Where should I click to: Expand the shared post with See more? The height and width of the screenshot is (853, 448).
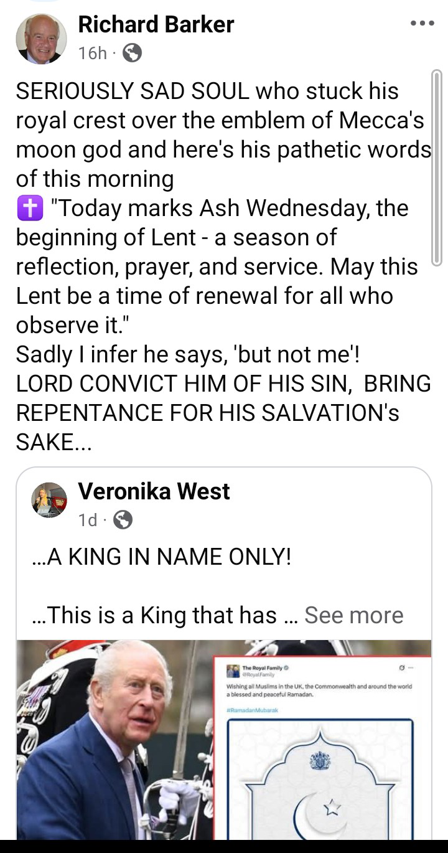coord(353,615)
